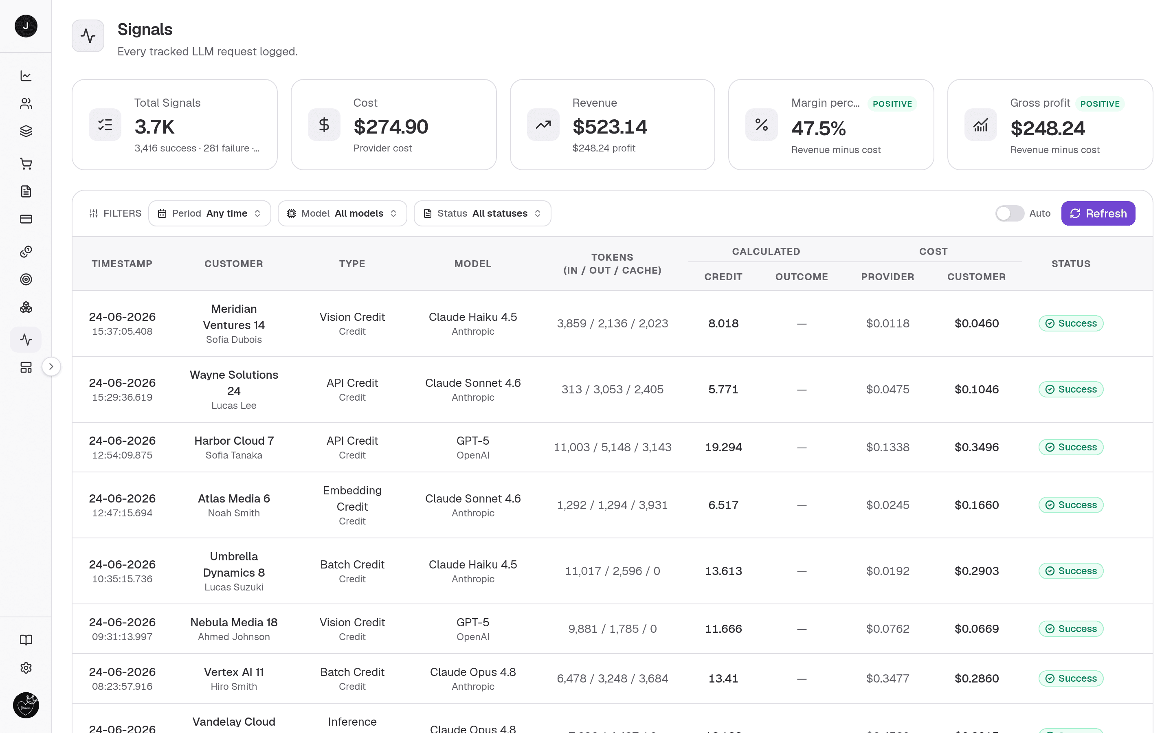Open the stacked layers icon in sidebar
This screenshot has height=733, width=1173.
[26, 131]
